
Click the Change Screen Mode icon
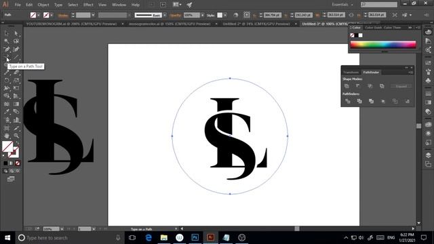point(11,179)
